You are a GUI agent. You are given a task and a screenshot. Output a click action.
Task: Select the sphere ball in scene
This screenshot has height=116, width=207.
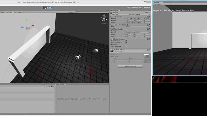(96, 50)
